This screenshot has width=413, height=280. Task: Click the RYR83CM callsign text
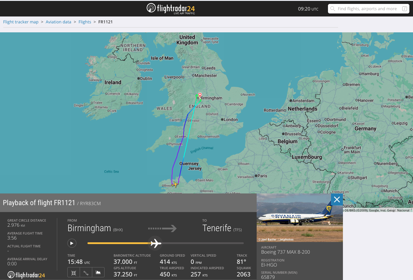pos(90,204)
